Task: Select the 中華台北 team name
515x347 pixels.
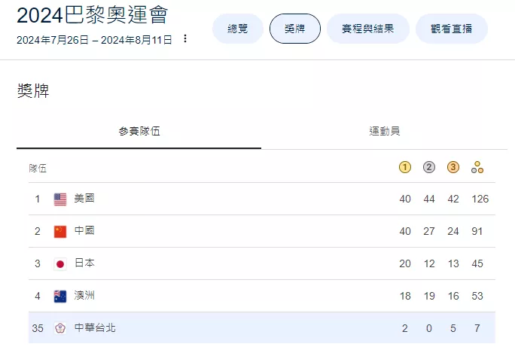Action: [95, 329]
